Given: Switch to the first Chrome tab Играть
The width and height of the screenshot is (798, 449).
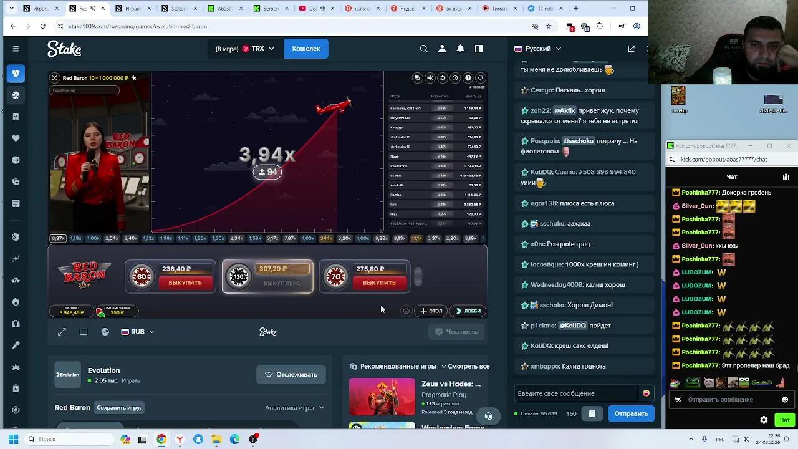Looking at the screenshot, I should click(x=42, y=9).
